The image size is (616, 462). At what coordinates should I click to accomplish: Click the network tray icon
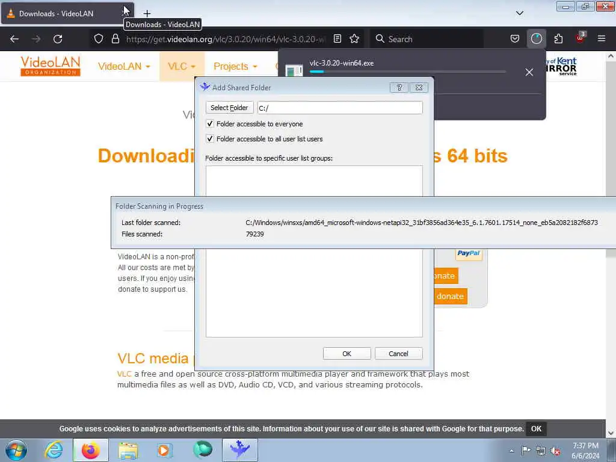click(541, 451)
